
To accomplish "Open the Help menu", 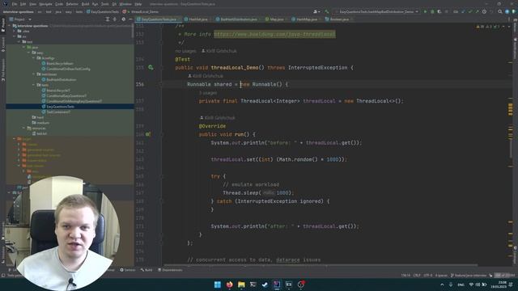I will [x=138, y=4].
